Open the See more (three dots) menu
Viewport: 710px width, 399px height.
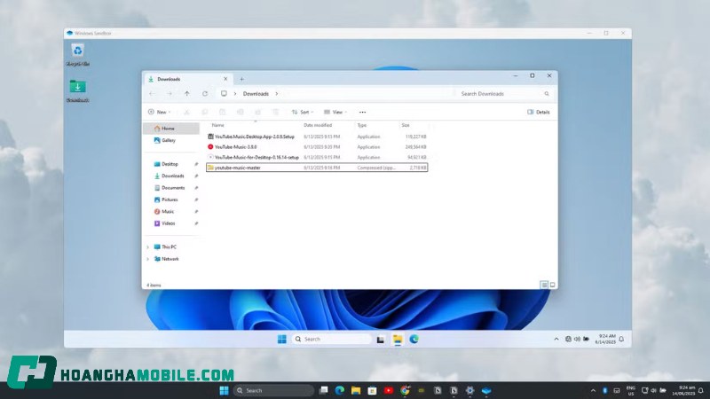(362, 113)
